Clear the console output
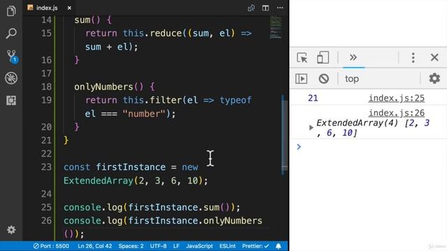Image resolution: width=447 pixels, height=251 pixels. [323, 79]
